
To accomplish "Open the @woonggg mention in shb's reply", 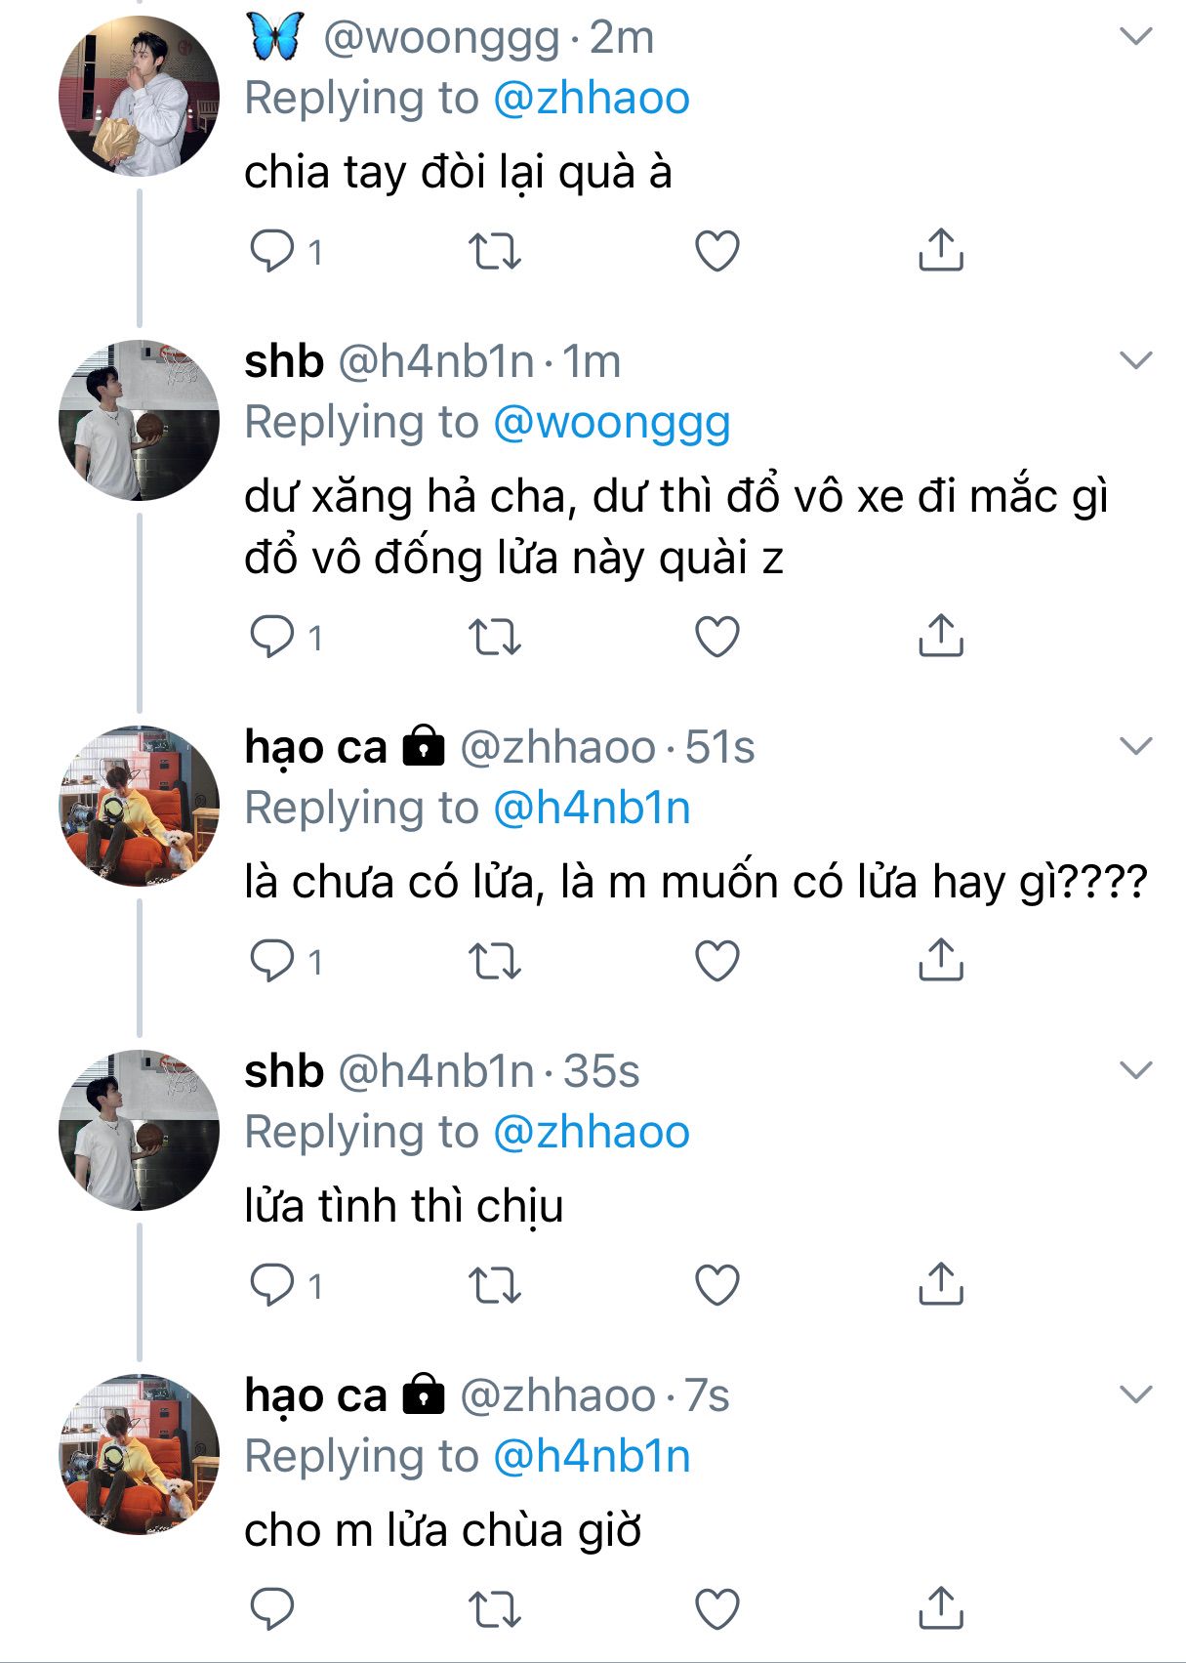I will (611, 423).
